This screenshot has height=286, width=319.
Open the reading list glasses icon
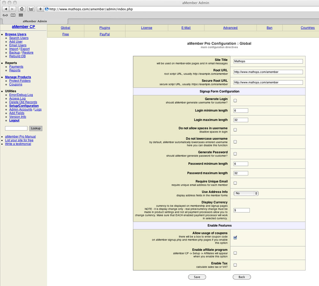(5, 15)
